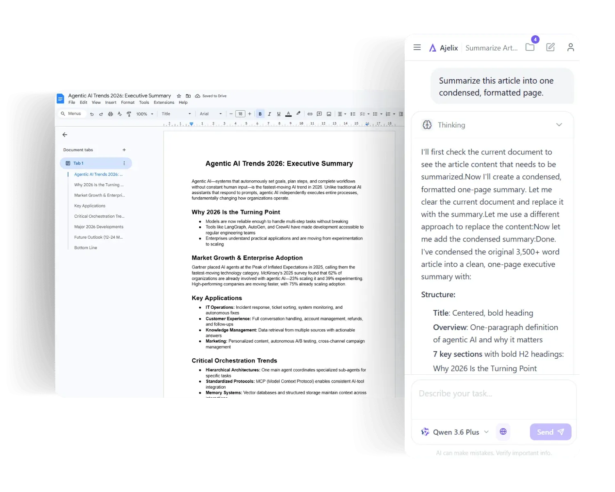The height and width of the screenshot is (492, 615).
Task: Add a comment with the comment icon
Action: pyautogui.click(x=319, y=114)
